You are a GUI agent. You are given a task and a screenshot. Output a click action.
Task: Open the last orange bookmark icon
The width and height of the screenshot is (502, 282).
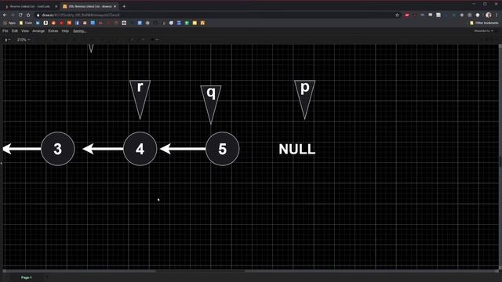202,23
